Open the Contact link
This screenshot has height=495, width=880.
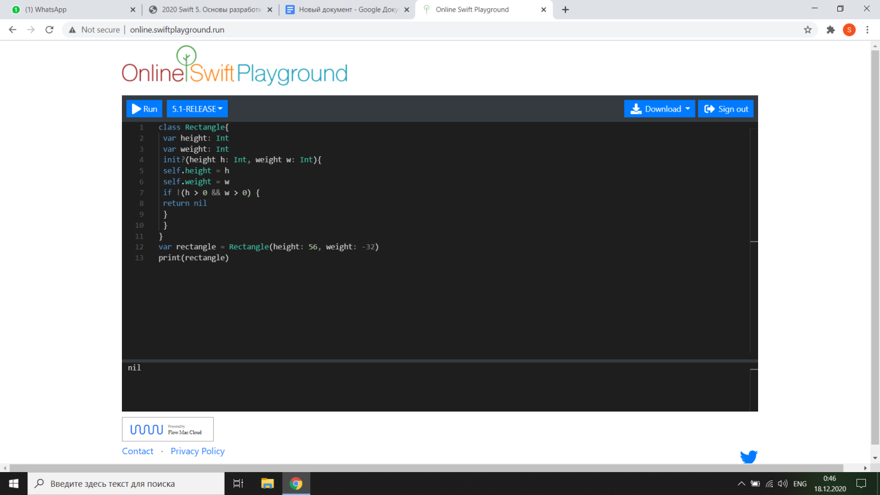coord(138,451)
